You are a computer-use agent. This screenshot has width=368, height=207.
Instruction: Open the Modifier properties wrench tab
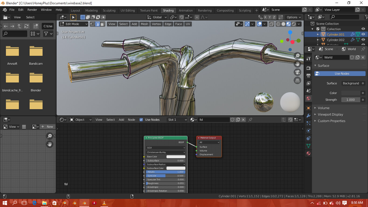308,116
